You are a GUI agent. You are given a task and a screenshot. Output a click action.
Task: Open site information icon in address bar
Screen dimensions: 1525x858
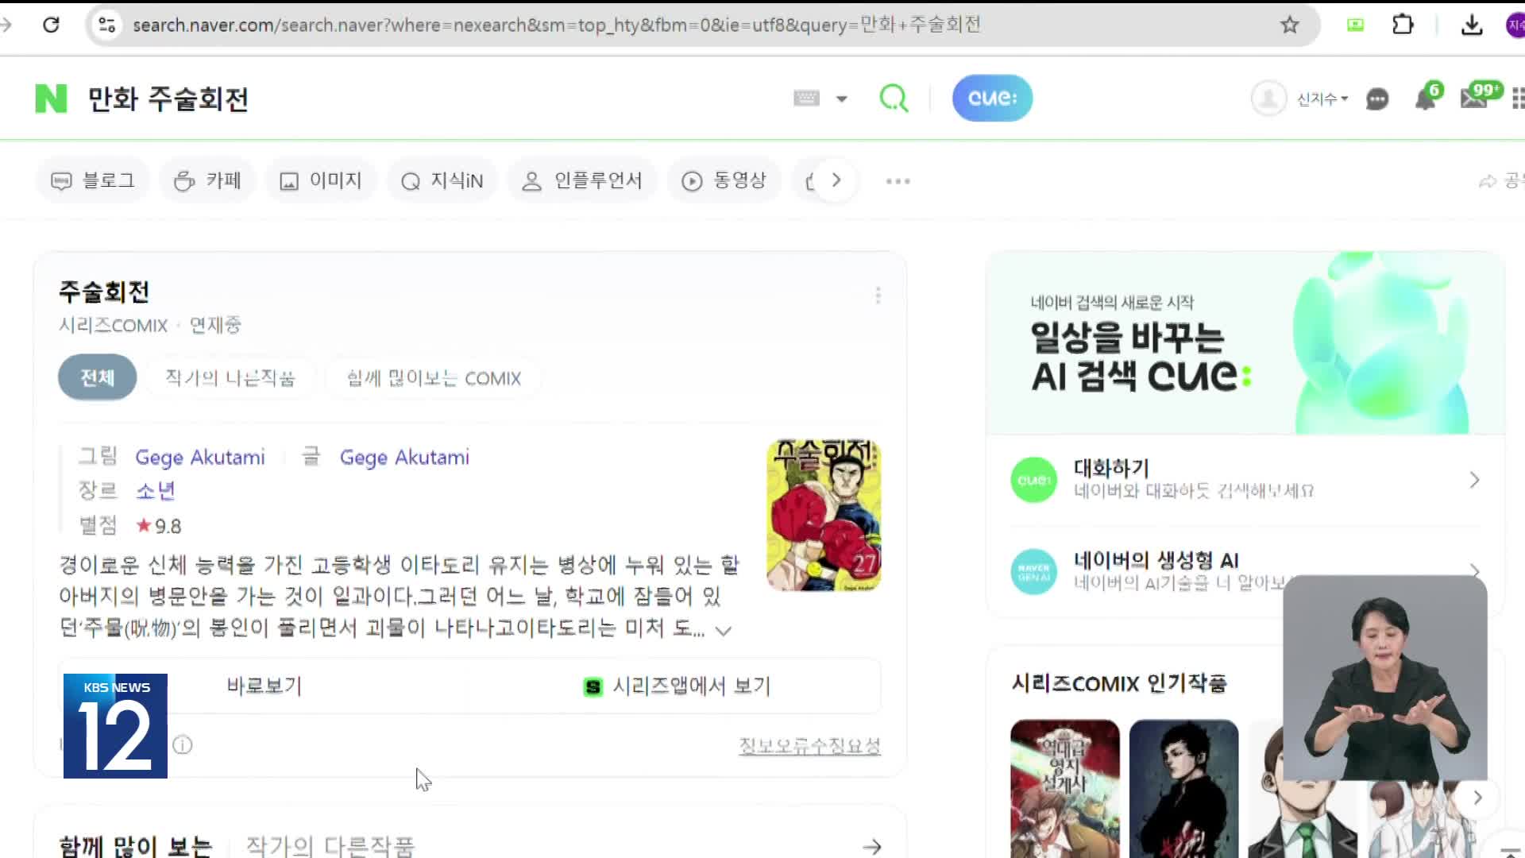[x=106, y=25]
